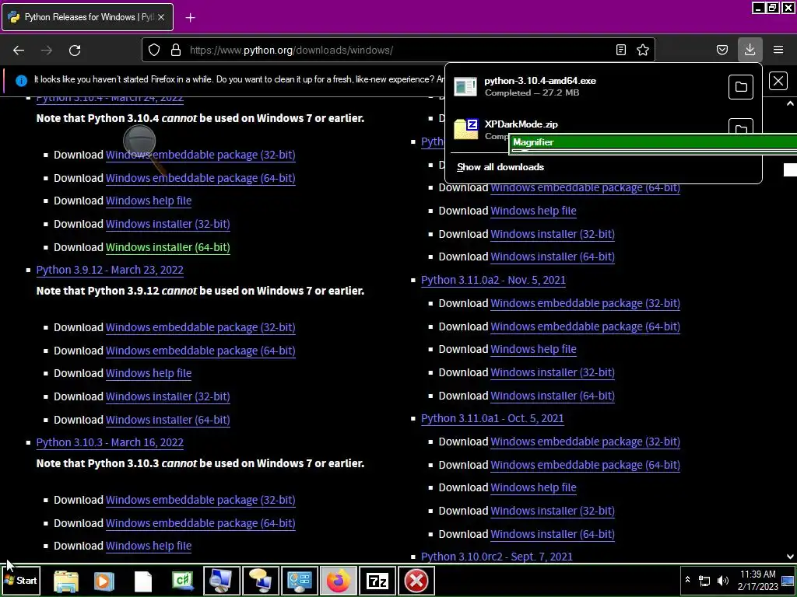Open the tracking protection shield icon
Screen dimensions: 797x597
tap(154, 50)
